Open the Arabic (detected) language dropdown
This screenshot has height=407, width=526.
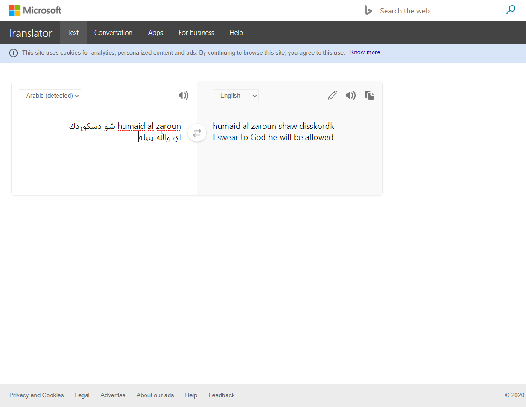(x=50, y=96)
